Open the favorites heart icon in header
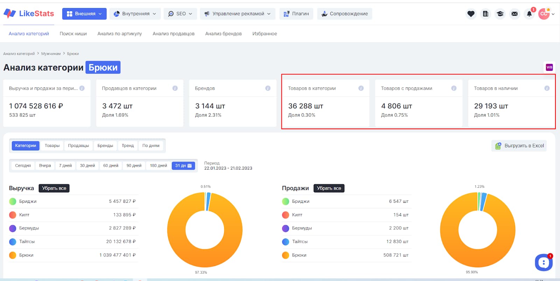560x281 pixels. click(471, 14)
